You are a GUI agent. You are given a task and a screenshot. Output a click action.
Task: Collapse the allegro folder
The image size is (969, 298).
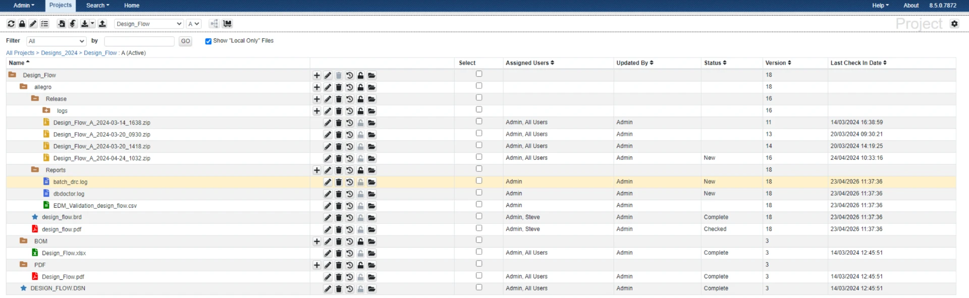(x=23, y=87)
